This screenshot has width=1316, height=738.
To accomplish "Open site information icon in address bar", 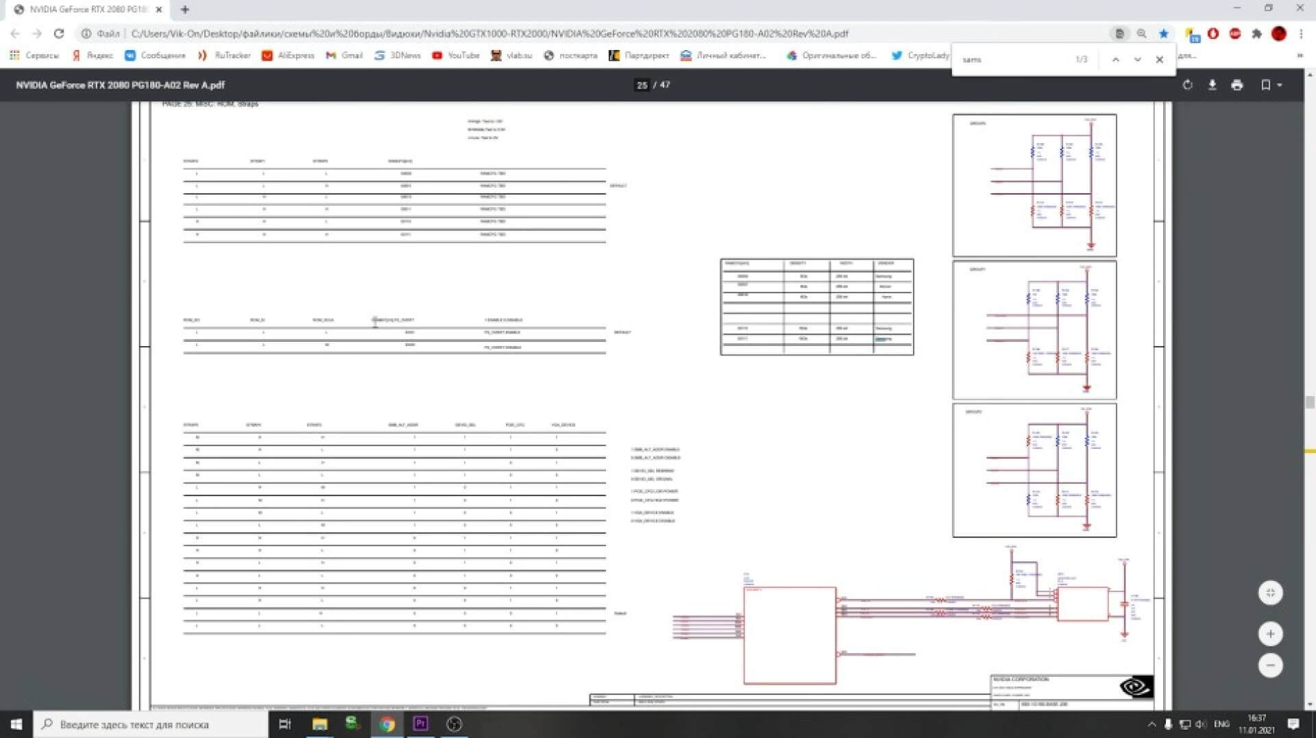I will 86,34.
